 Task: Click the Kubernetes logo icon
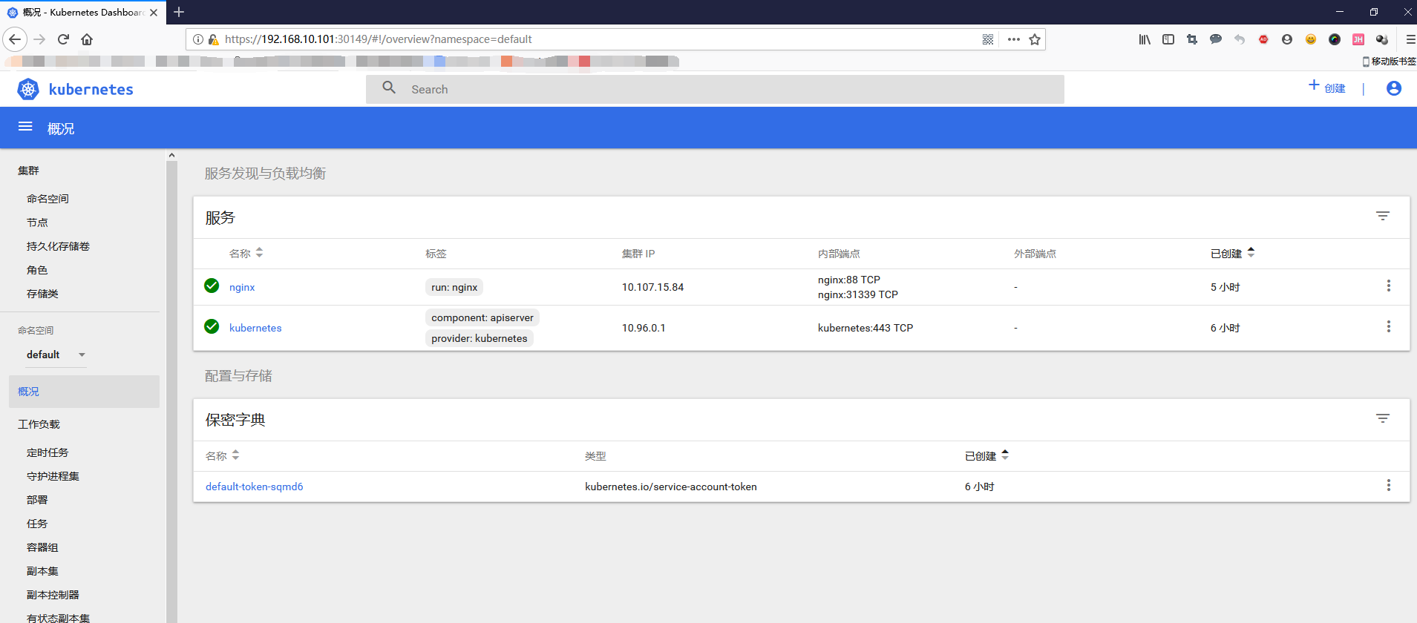click(x=28, y=89)
